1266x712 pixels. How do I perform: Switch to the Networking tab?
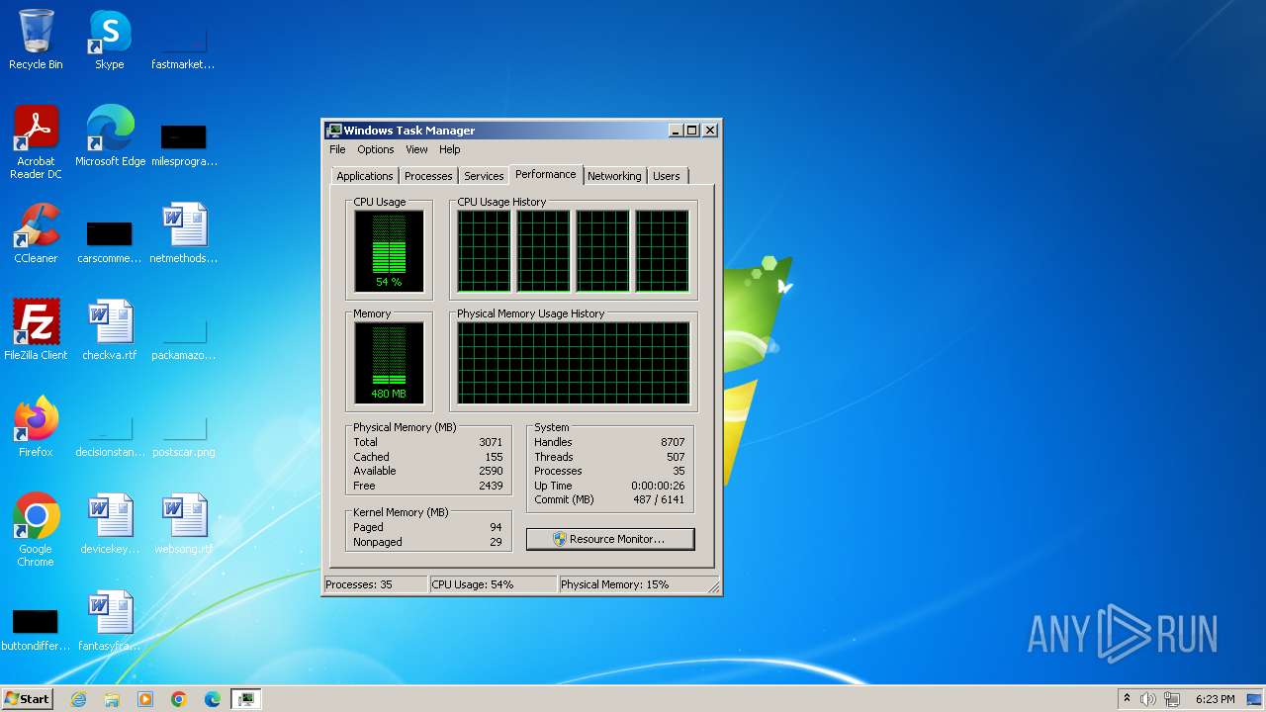pos(614,176)
